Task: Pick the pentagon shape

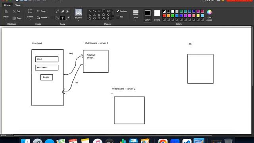Action: pos(90,18)
